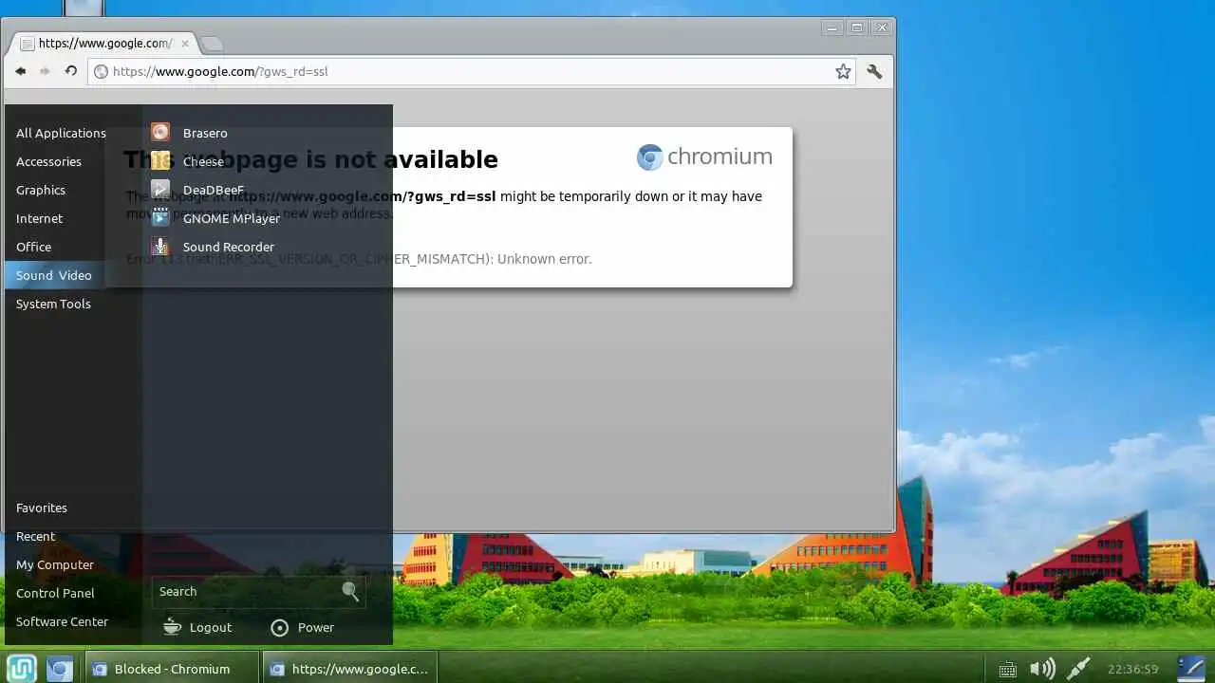Switch to google.com taskbar window

click(x=350, y=669)
